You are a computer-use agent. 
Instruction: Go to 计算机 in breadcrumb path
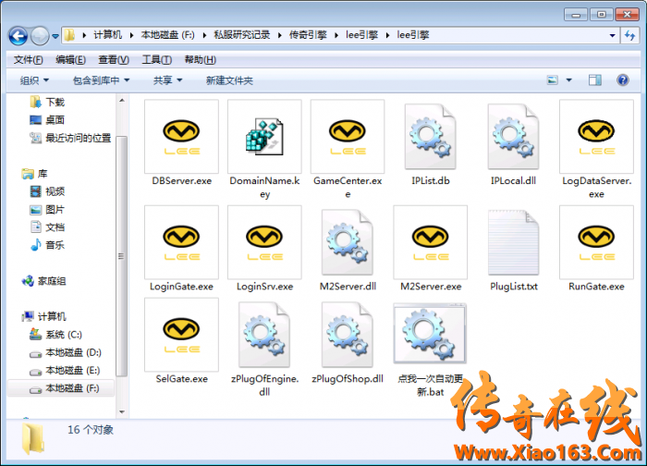pyautogui.click(x=107, y=35)
